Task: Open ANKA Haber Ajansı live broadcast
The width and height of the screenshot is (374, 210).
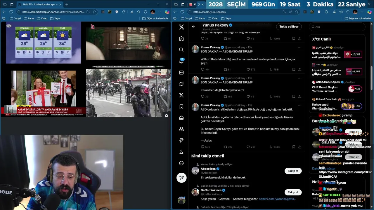Action: 337,87
